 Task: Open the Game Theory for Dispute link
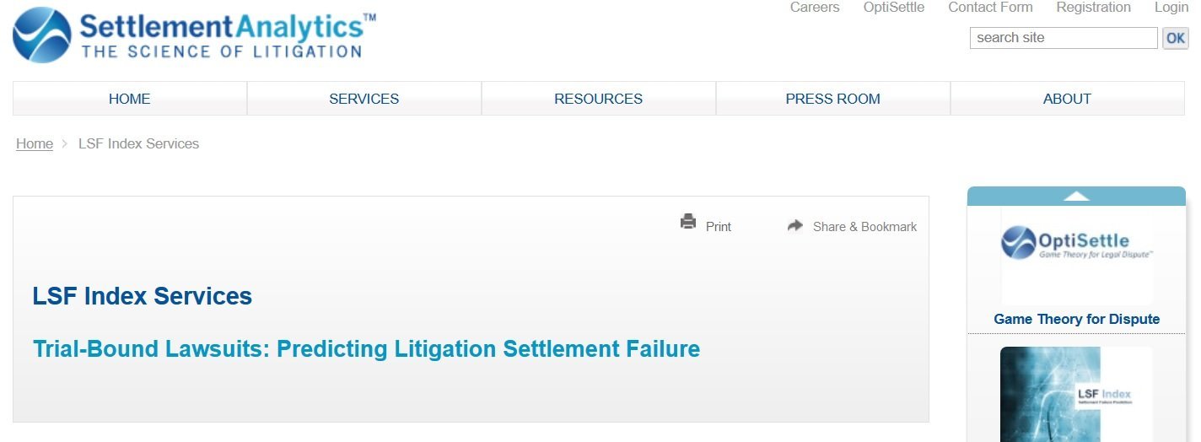point(1077,319)
